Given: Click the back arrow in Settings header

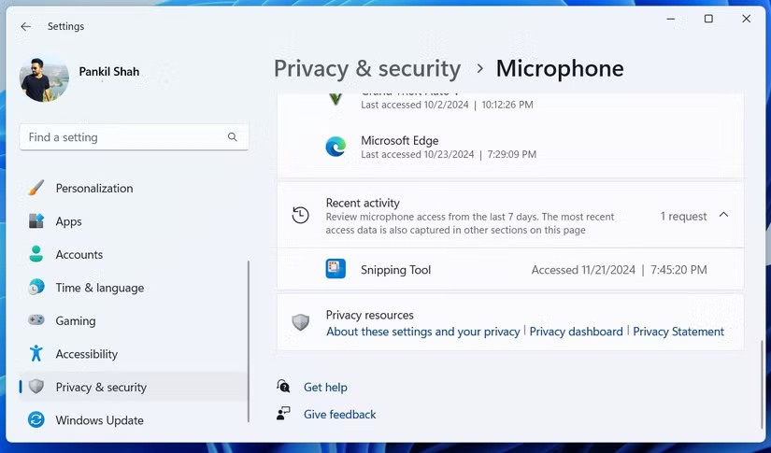Looking at the screenshot, I should 25,27.
